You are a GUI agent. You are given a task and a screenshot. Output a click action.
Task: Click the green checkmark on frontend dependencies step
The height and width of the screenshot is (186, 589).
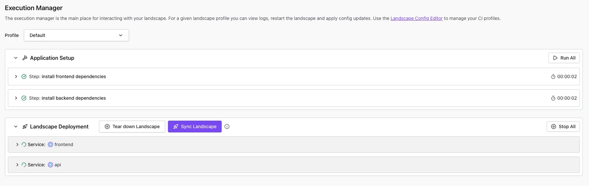pyautogui.click(x=24, y=76)
